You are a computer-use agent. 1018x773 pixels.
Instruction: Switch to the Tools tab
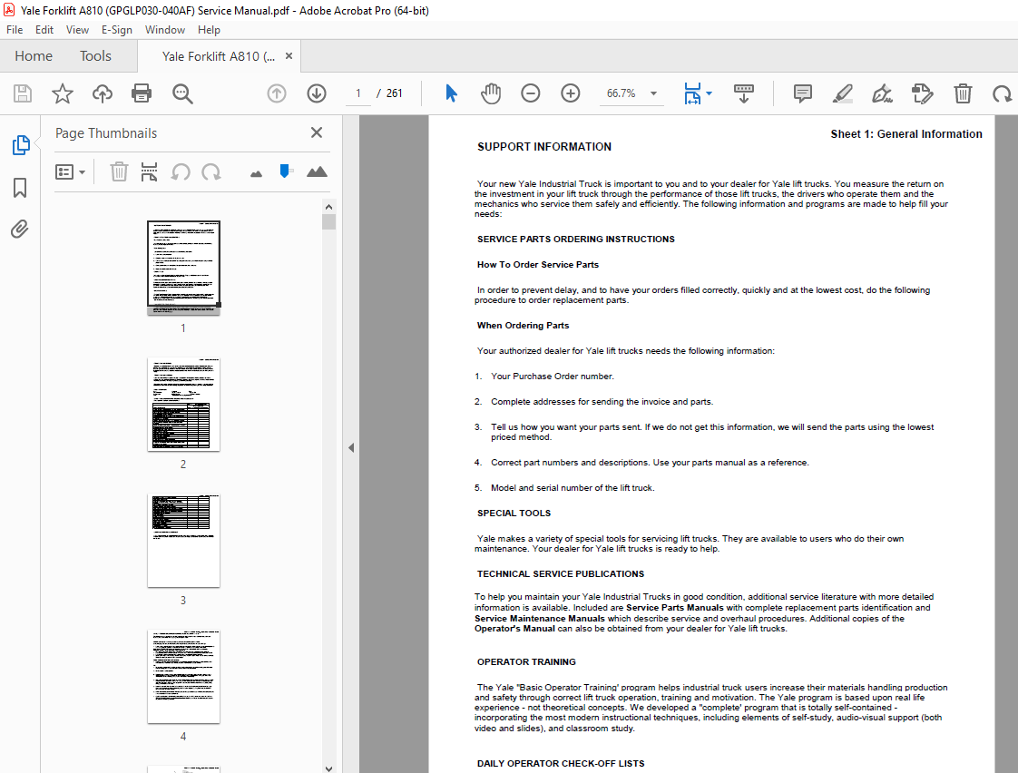[x=95, y=56]
